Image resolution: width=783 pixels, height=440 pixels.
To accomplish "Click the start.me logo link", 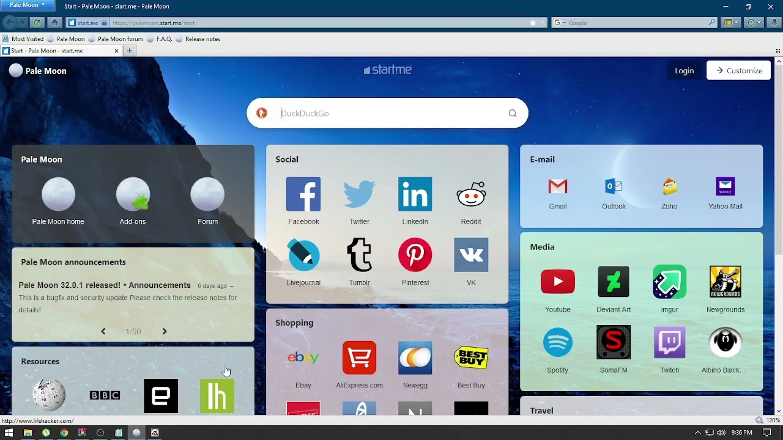I will pyautogui.click(x=388, y=70).
